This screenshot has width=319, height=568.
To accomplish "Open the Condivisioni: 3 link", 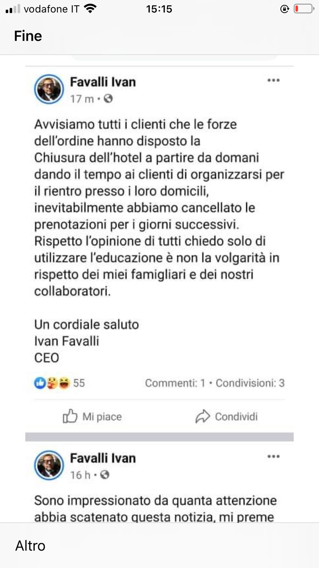I will click(x=250, y=383).
